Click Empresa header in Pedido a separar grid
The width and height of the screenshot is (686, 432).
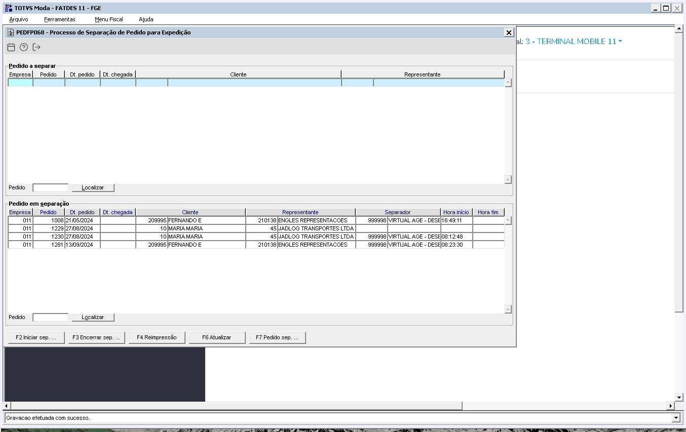point(20,74)
